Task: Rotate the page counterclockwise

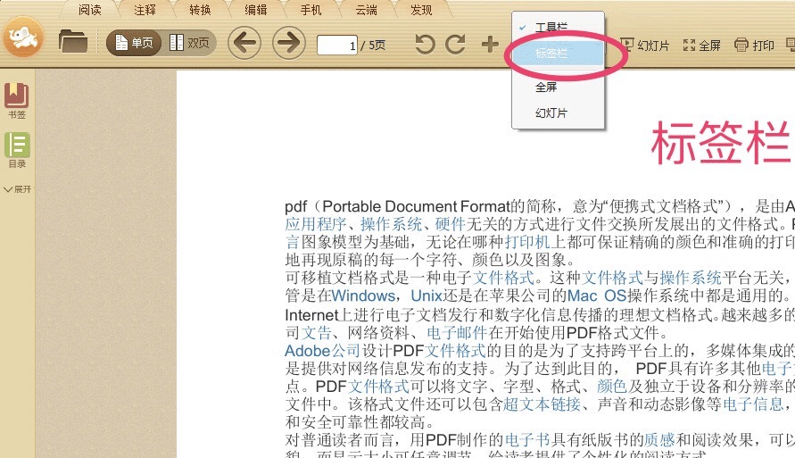Action: pyautogui.click(x=426, y=45)
